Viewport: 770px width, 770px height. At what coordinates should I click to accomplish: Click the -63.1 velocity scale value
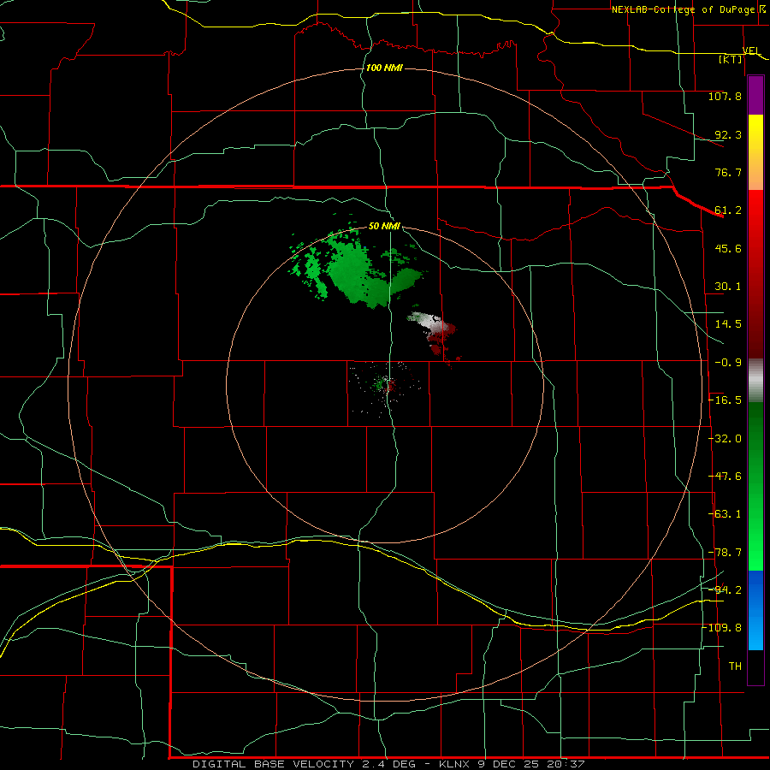point(725,514)
